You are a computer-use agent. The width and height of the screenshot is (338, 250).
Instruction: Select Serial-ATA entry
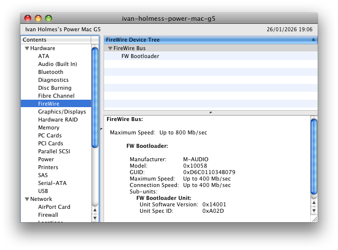pos(52,183)
